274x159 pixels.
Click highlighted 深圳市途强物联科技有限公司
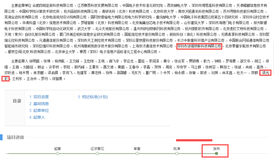pyautogui.click(x=199, y=46)
